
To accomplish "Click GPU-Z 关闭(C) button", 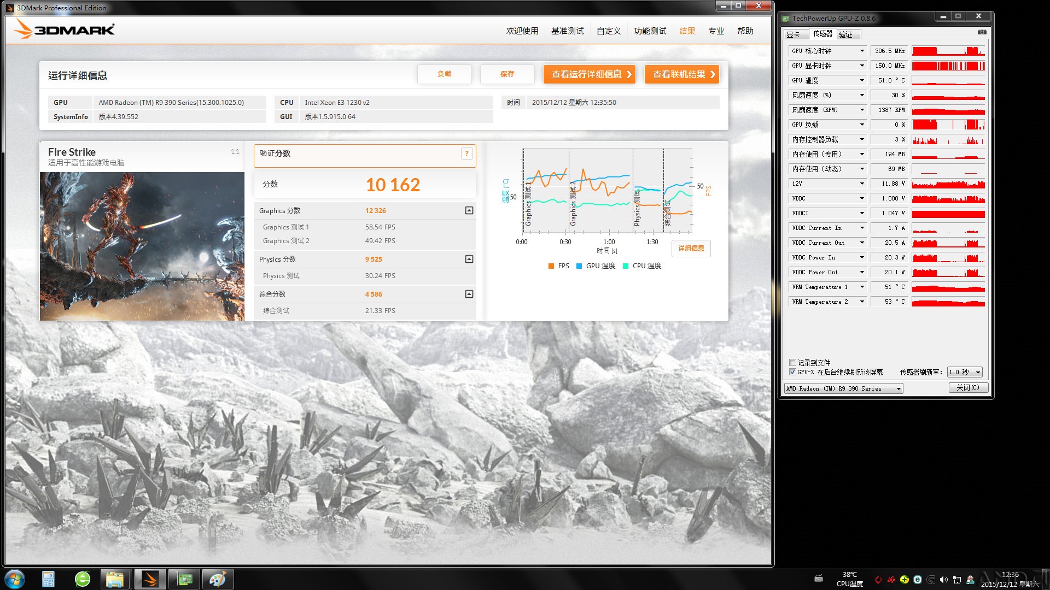I will click(968, 387).
